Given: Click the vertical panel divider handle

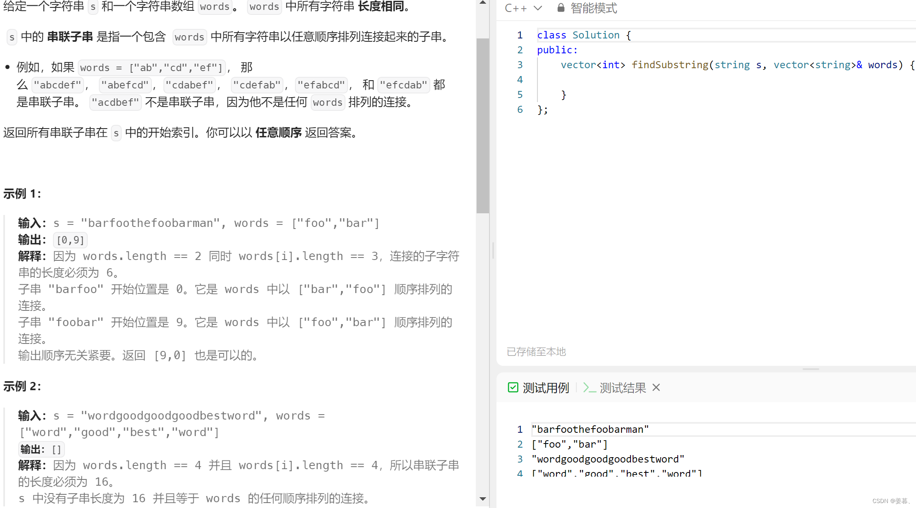Looking at the screenshot, I should point(493,250).
